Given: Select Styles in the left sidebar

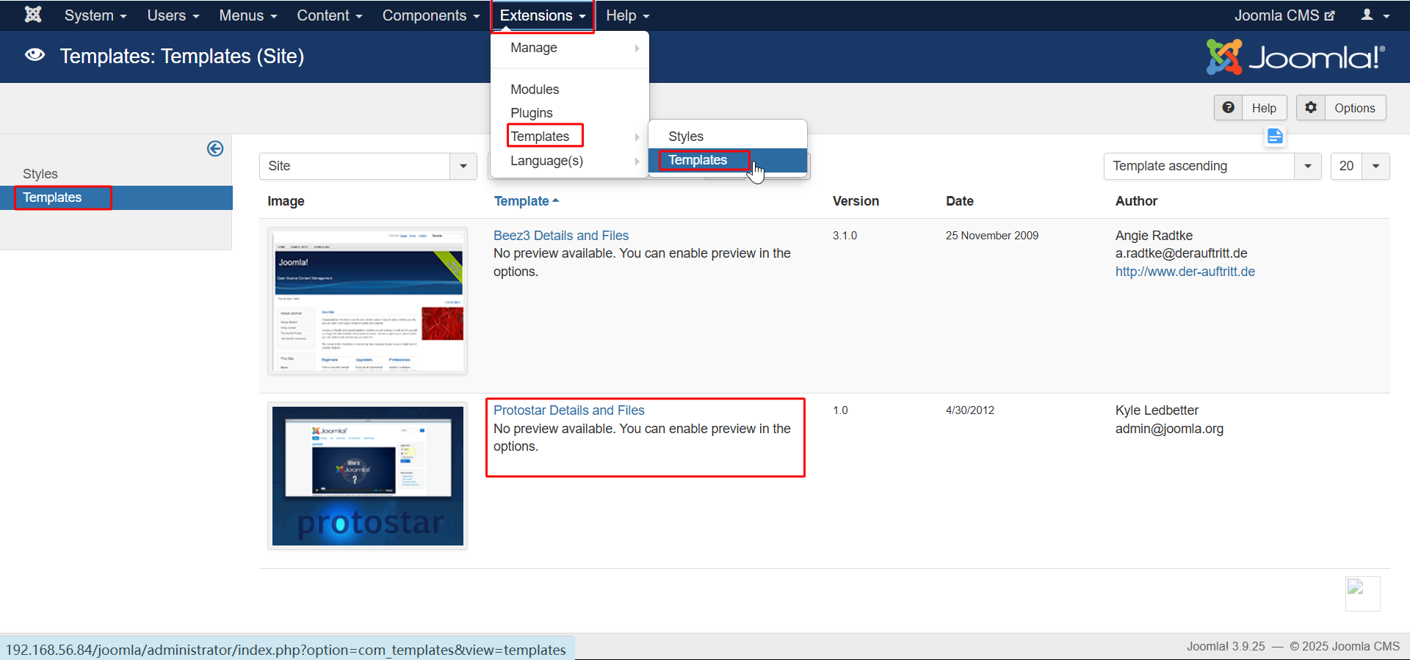Looking at the screenshot, I should (x=40, y=174).
